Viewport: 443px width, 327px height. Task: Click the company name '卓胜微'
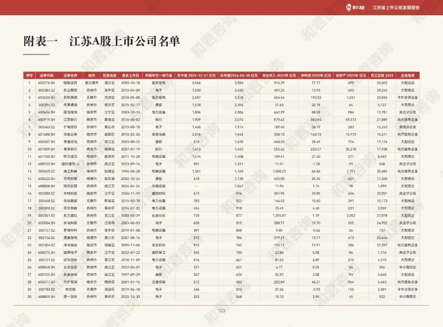point(71,289)
